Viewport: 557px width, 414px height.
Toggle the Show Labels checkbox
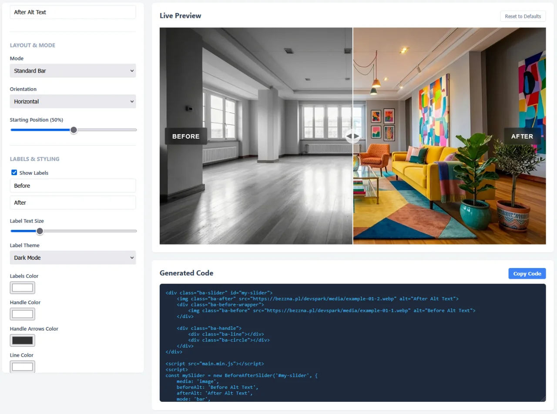pyautogui.click(x=14, y=172)
